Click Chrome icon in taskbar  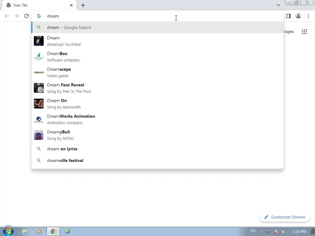click(x=53, y=232)
